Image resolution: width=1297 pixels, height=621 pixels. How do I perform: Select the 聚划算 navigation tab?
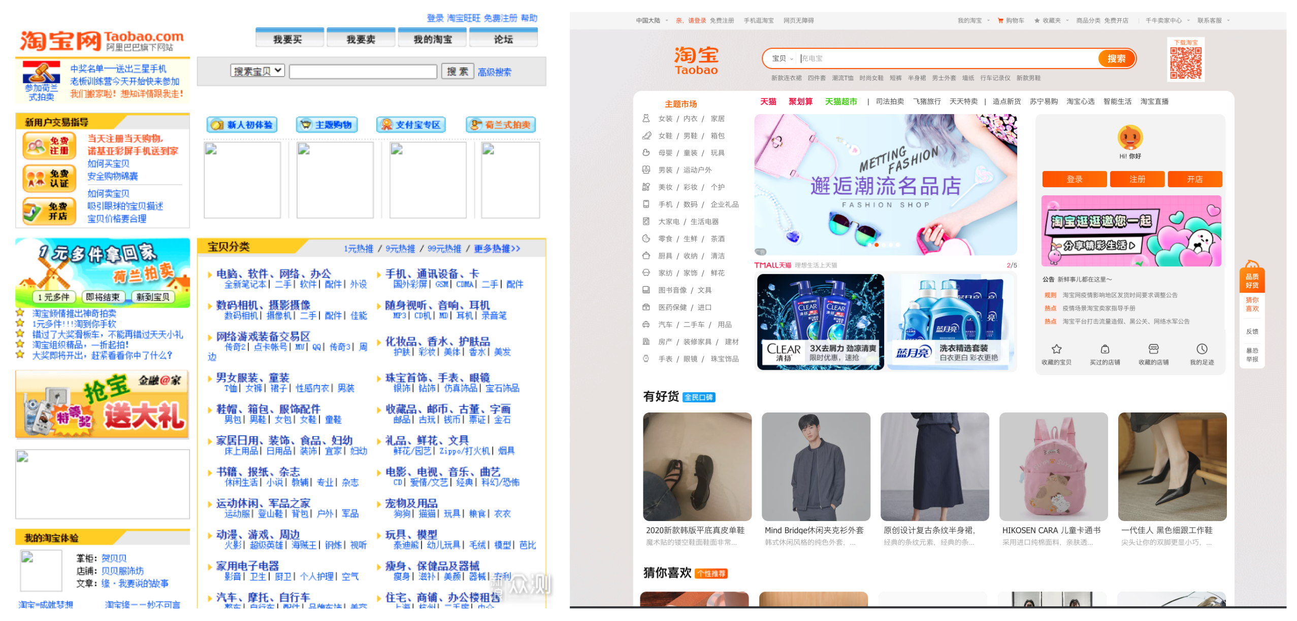(800, 101)
